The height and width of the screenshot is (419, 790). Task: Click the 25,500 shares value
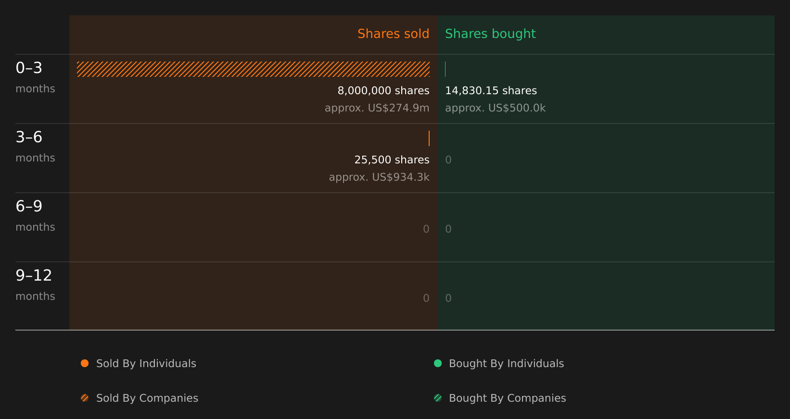coord(392,160)
